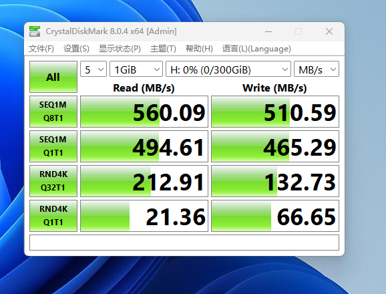Click the 66.65 write result

(x=275, y=216)
